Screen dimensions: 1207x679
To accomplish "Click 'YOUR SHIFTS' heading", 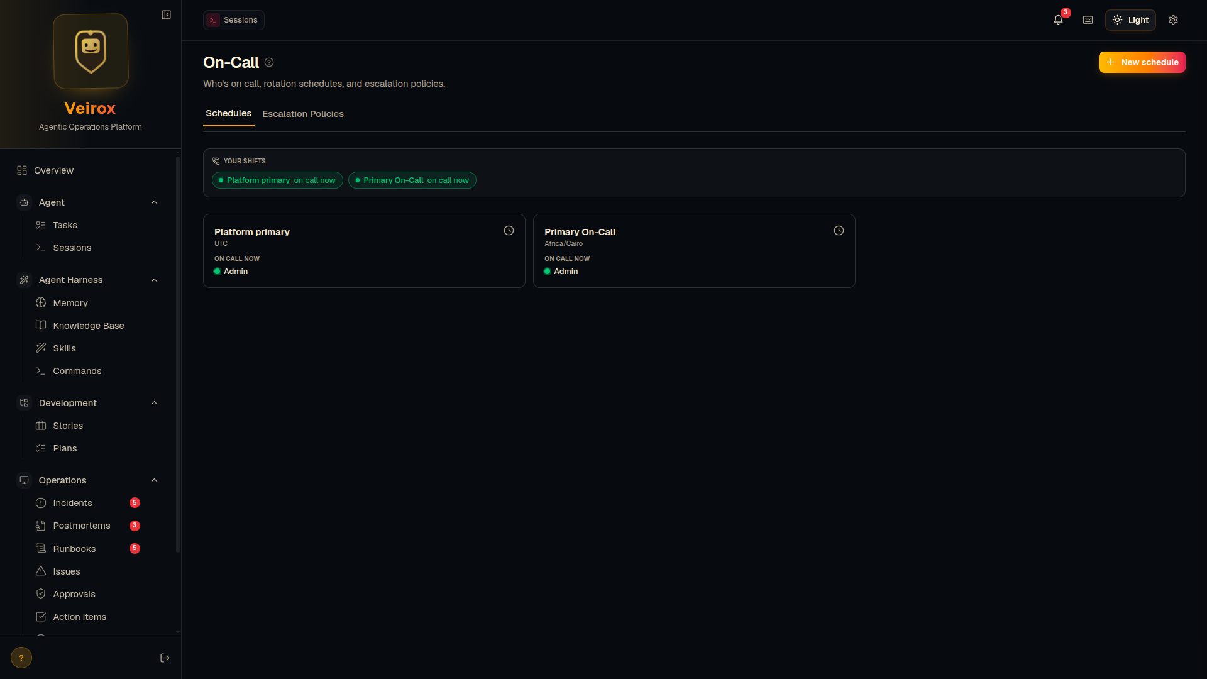I will point(245,161).
